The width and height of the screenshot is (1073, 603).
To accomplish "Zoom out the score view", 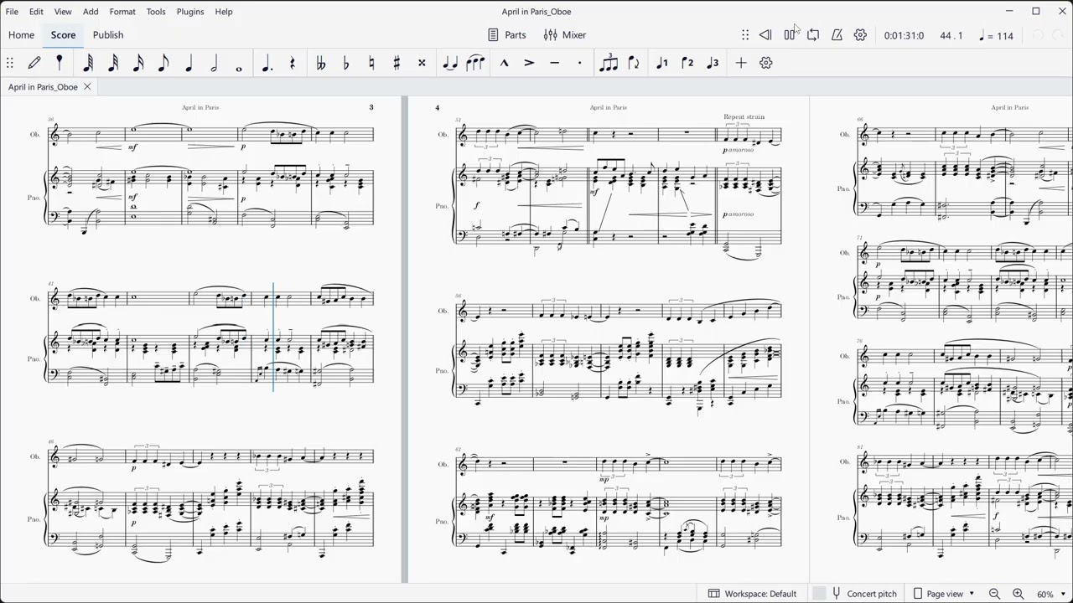I will click(994, 594).
